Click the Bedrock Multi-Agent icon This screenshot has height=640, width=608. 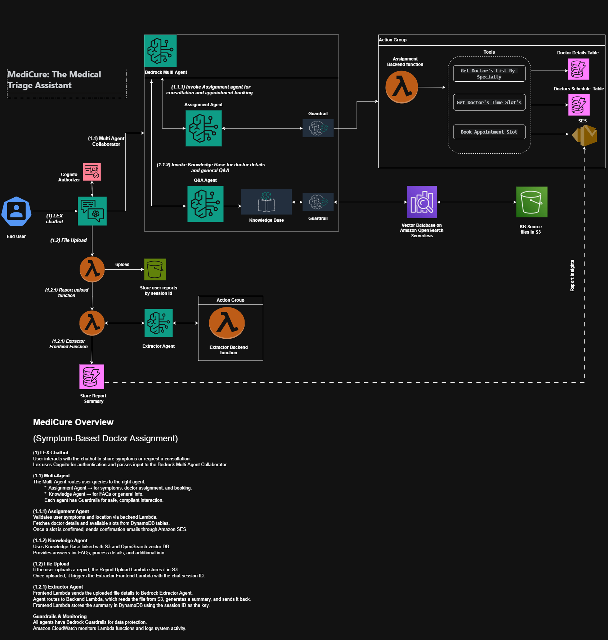160,51
